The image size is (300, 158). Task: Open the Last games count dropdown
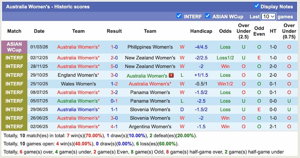(268, 16)
